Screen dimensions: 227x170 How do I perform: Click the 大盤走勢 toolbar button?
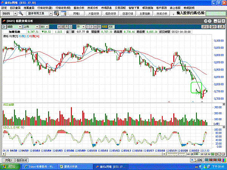93,14
